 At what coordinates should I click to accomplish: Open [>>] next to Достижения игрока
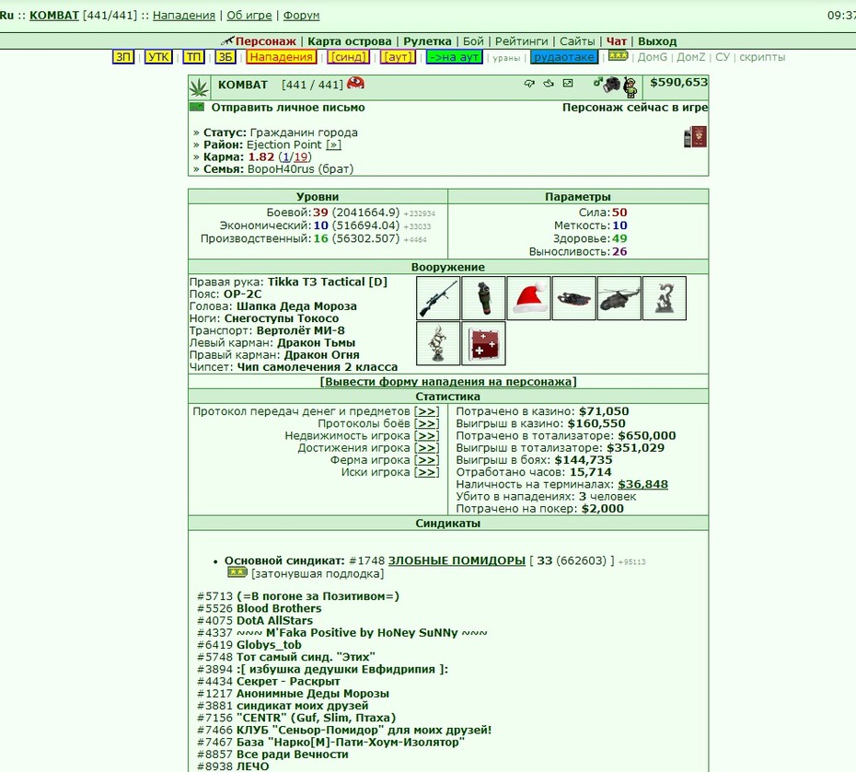(427, 448)
